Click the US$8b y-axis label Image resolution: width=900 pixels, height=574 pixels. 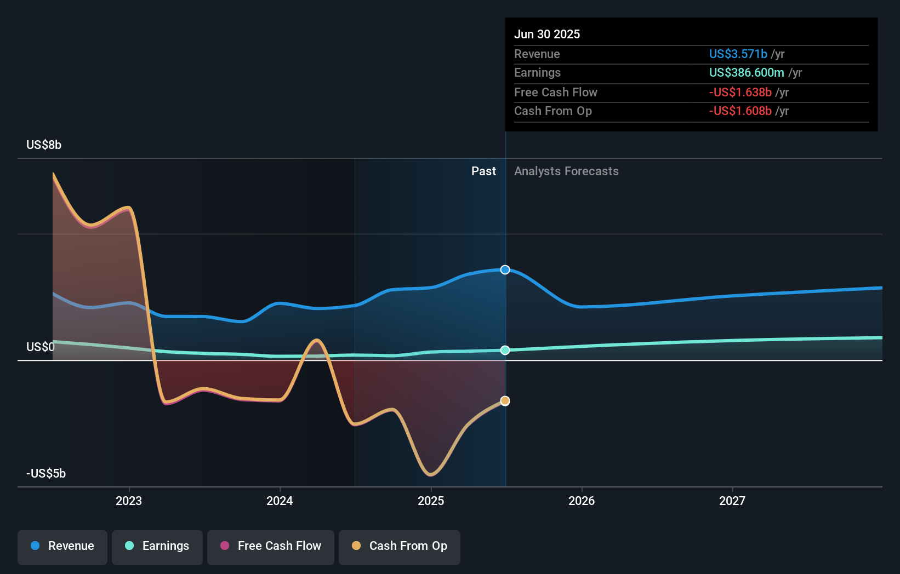tap(44, 145)
